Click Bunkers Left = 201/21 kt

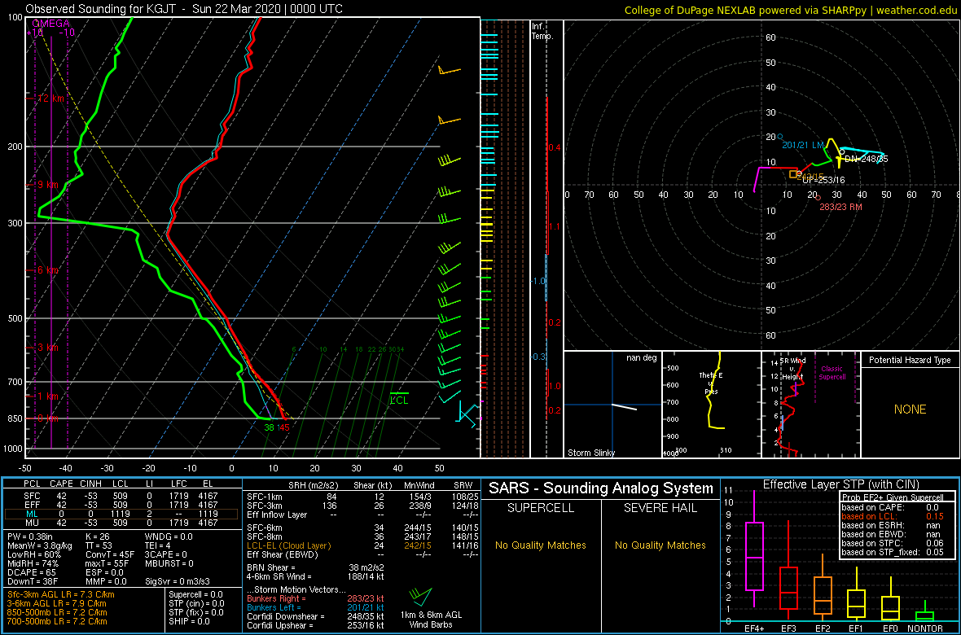pyautogui.click(x=314, y=607)
